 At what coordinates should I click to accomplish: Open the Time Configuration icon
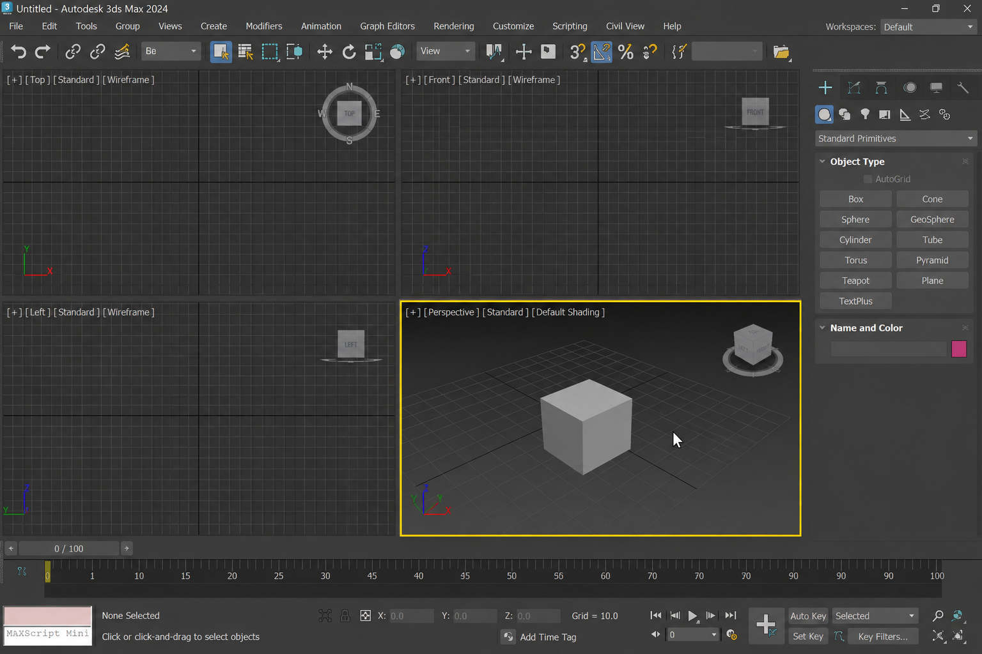coord(732,635)
